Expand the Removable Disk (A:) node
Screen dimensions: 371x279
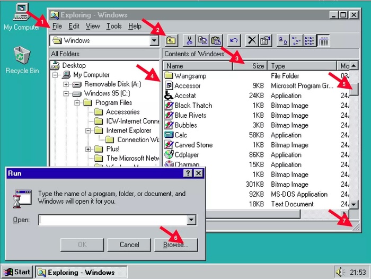66,84
